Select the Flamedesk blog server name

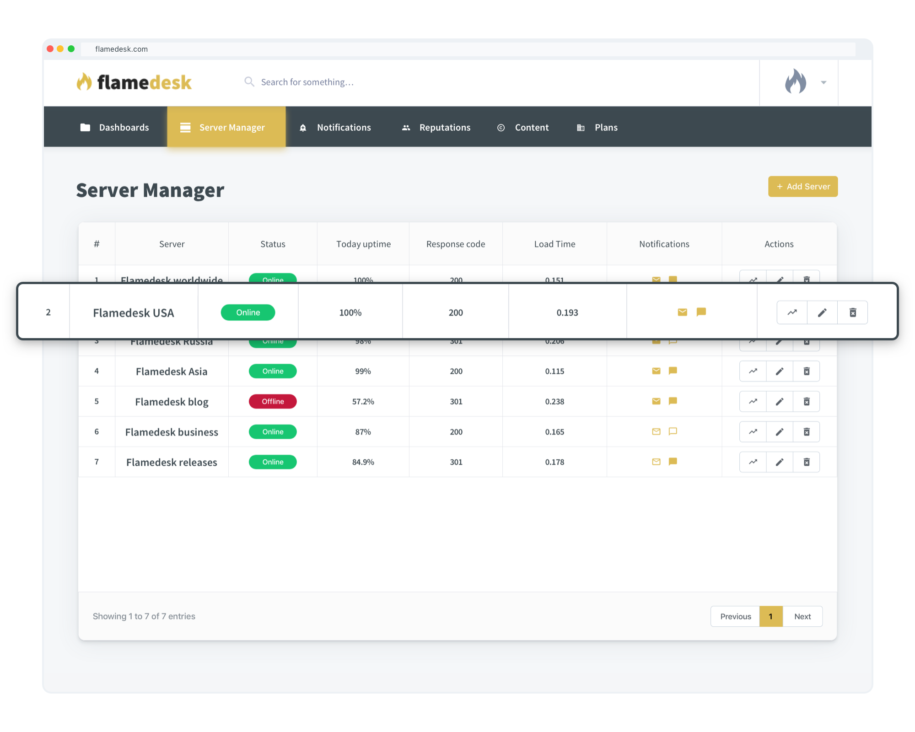coord(172,402)
